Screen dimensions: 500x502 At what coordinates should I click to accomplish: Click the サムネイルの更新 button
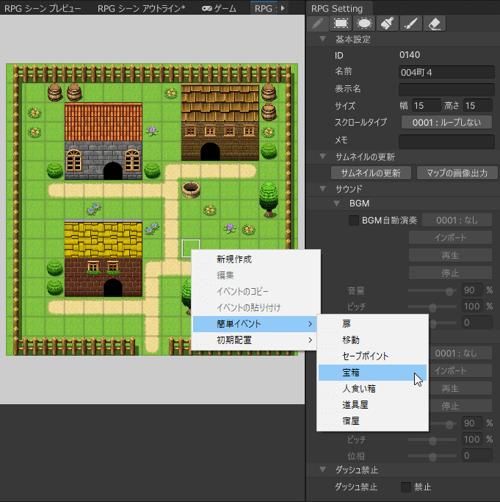coord(370,173)
